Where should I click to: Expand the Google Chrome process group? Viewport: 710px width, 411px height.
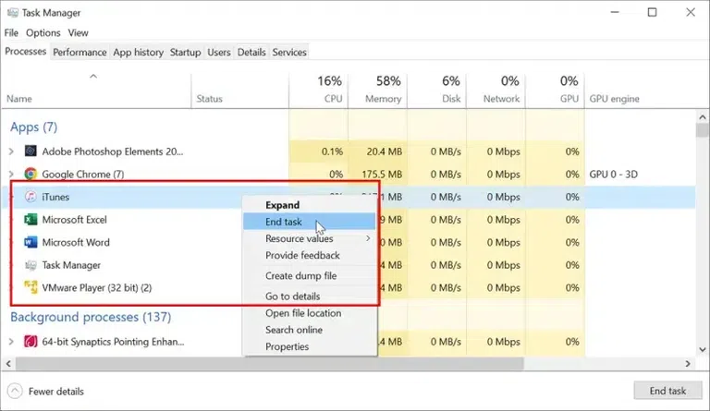point(11,174)
